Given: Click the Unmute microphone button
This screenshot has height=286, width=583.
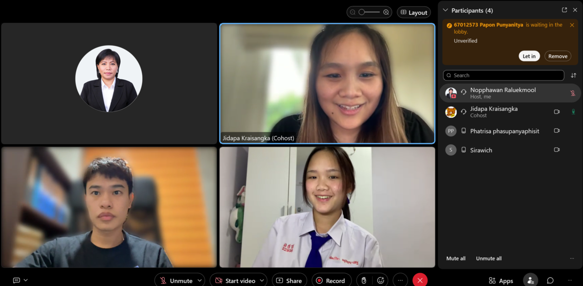Looking at the screenshot, I should tap(176, 280).
